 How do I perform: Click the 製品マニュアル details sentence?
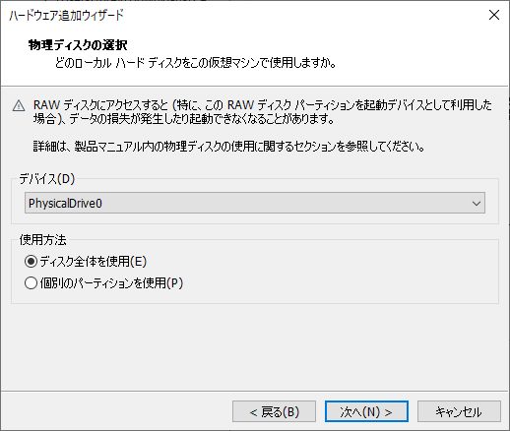click(228, 147)
